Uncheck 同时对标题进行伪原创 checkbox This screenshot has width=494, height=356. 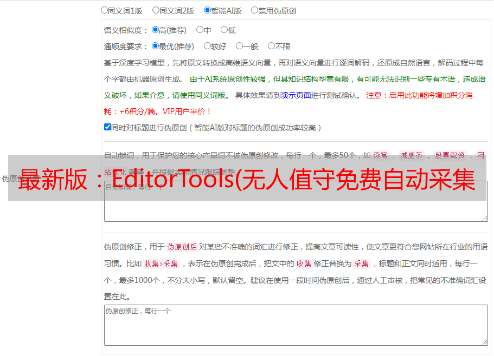tap(107, 127)
